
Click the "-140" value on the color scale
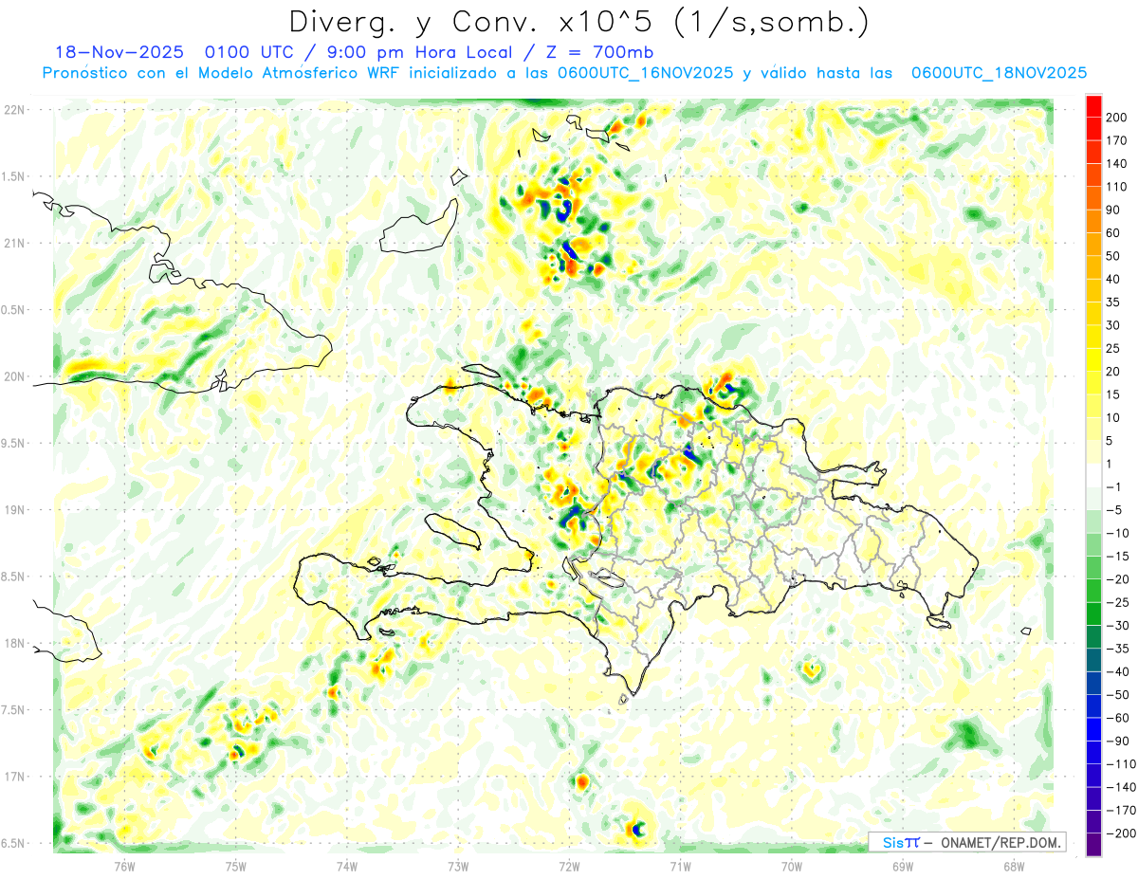pyautogui.click(x=1123, y=786)
